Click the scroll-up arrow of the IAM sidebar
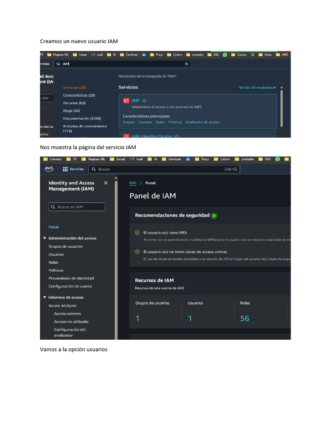Image resolution: width=331 pixels, height=442 pixels. point(116,178)
